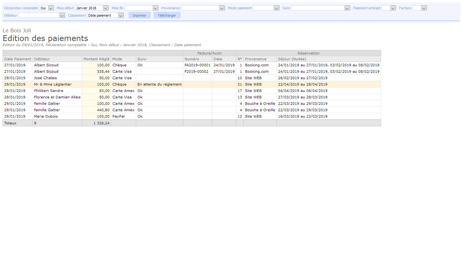Select invoice number FA2019-00001
The image size is (462, 259).
click(197, 65)
